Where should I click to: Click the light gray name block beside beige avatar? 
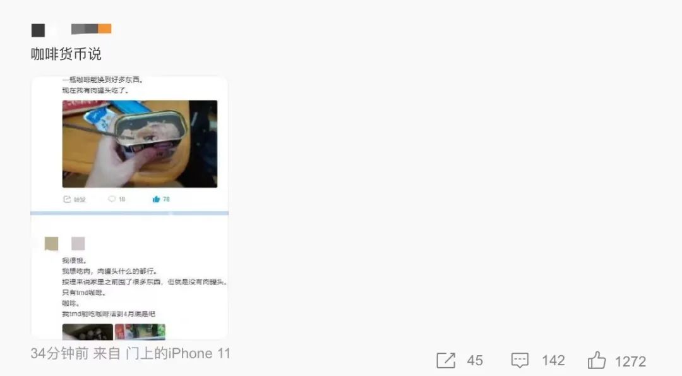click(78, 243)
